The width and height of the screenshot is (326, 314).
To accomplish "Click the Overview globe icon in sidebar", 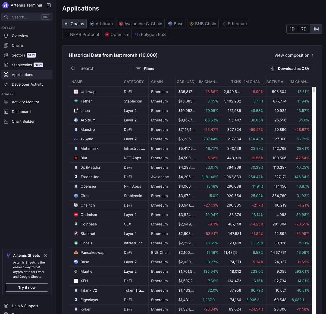I will tap(6, 36).
